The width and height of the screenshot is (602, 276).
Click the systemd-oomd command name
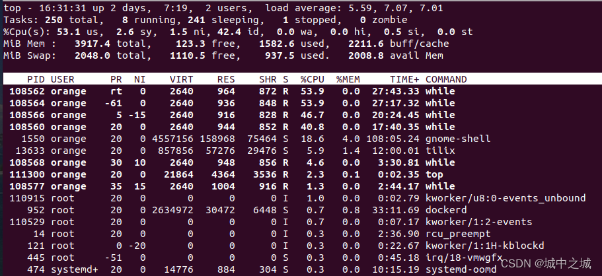pyautogui.click(x=461, y=270)
